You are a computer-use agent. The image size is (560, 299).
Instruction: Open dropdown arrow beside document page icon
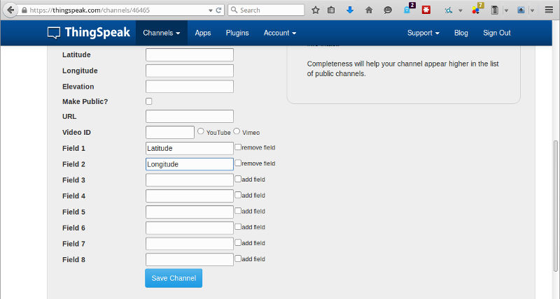[506, 10]
